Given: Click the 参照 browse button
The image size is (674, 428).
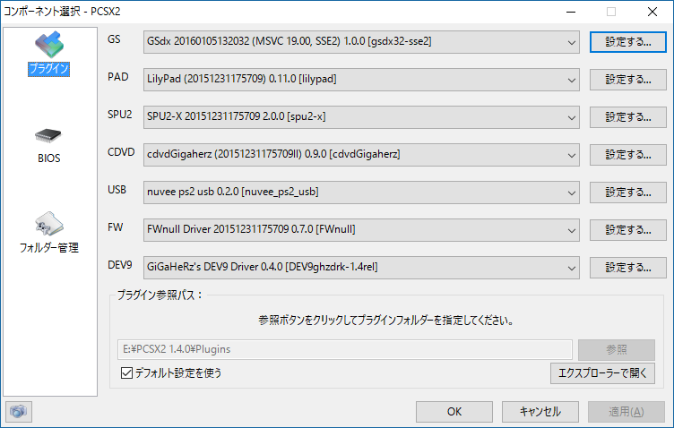Looking at the screenshot, I should 617,349.
